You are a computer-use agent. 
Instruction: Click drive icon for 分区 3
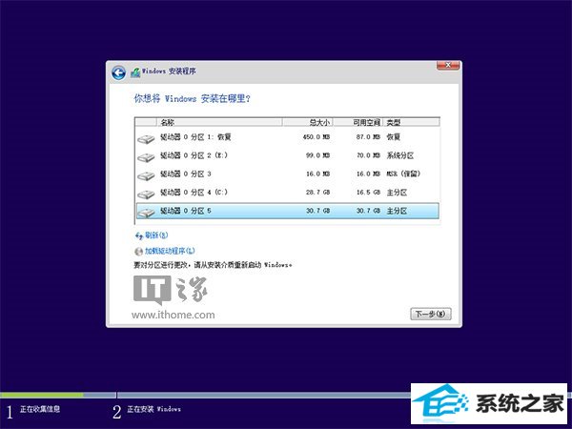tap(146, 175)
